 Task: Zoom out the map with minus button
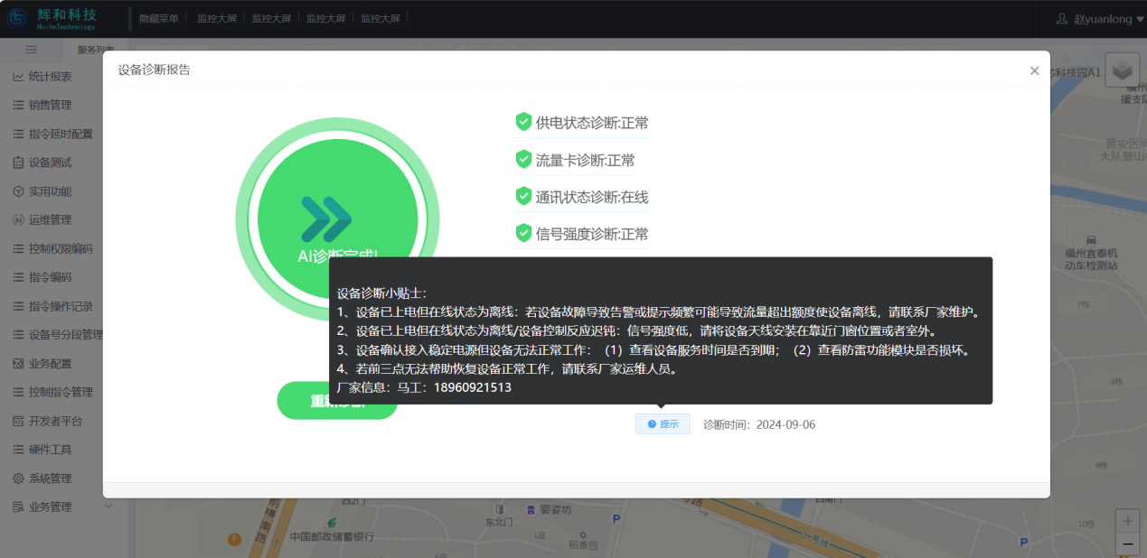pos(1127,544)
